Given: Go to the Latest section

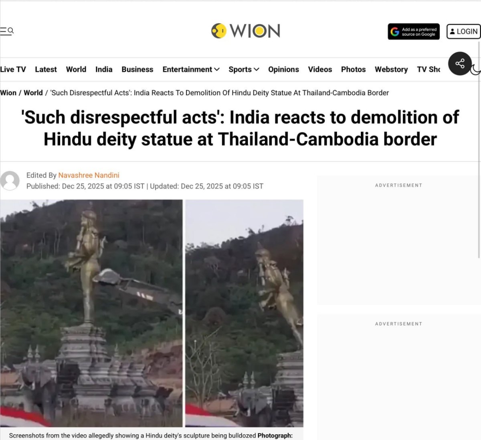Looking at the screenshot, I should click(46, 69).
